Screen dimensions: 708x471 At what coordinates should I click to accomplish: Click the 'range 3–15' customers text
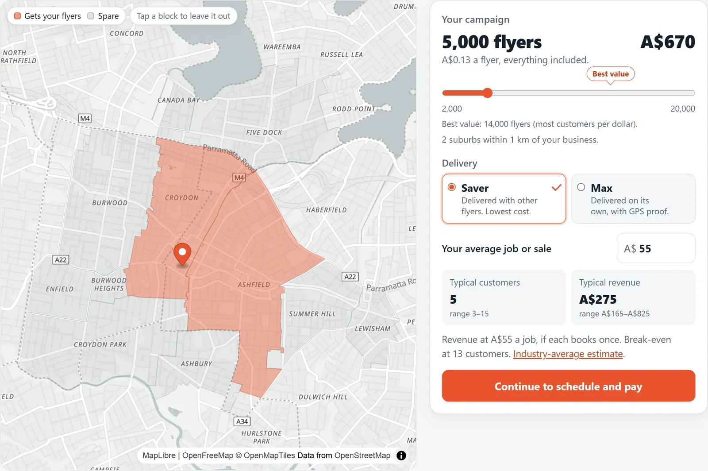click(469, 313)
